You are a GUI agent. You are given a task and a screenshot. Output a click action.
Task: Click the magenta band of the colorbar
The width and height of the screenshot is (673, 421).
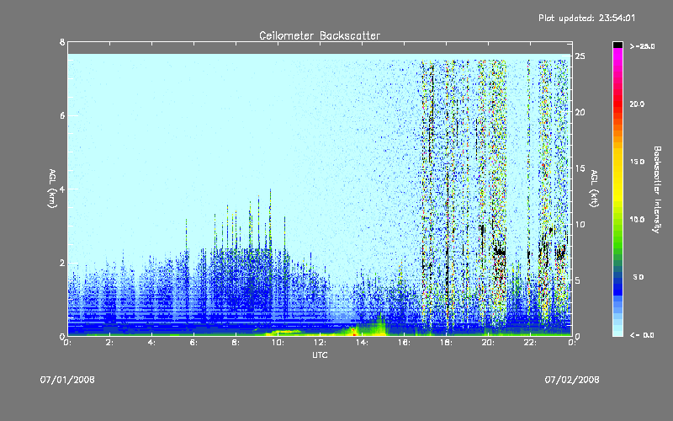point(617,56)
